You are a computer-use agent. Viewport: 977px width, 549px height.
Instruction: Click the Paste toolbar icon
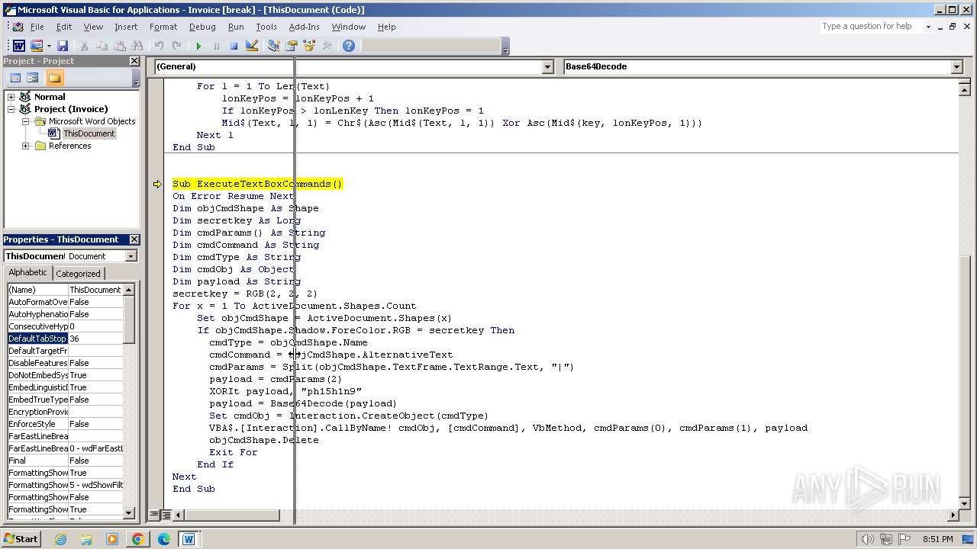coord(119,47)
